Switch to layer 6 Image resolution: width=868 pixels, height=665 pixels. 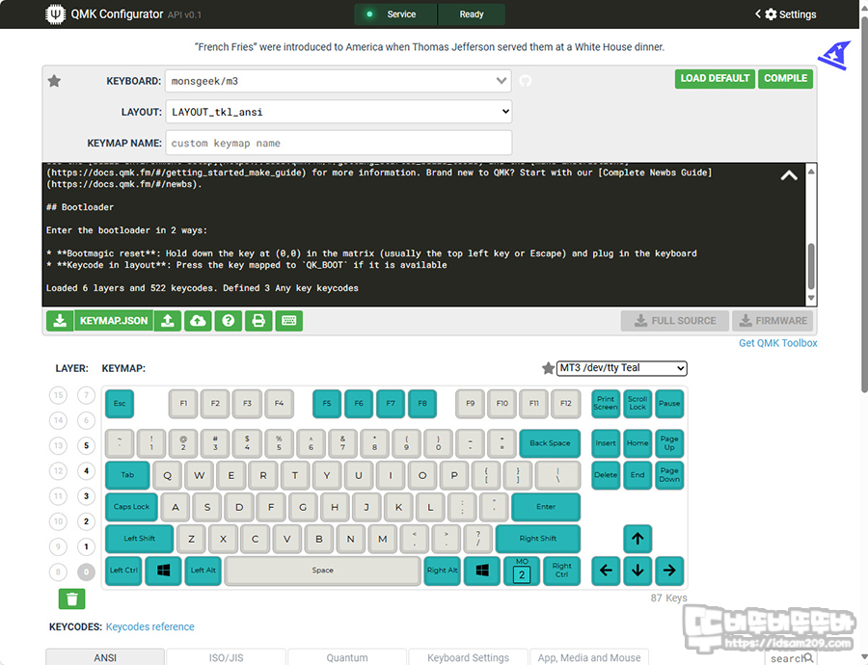(86, 420)
